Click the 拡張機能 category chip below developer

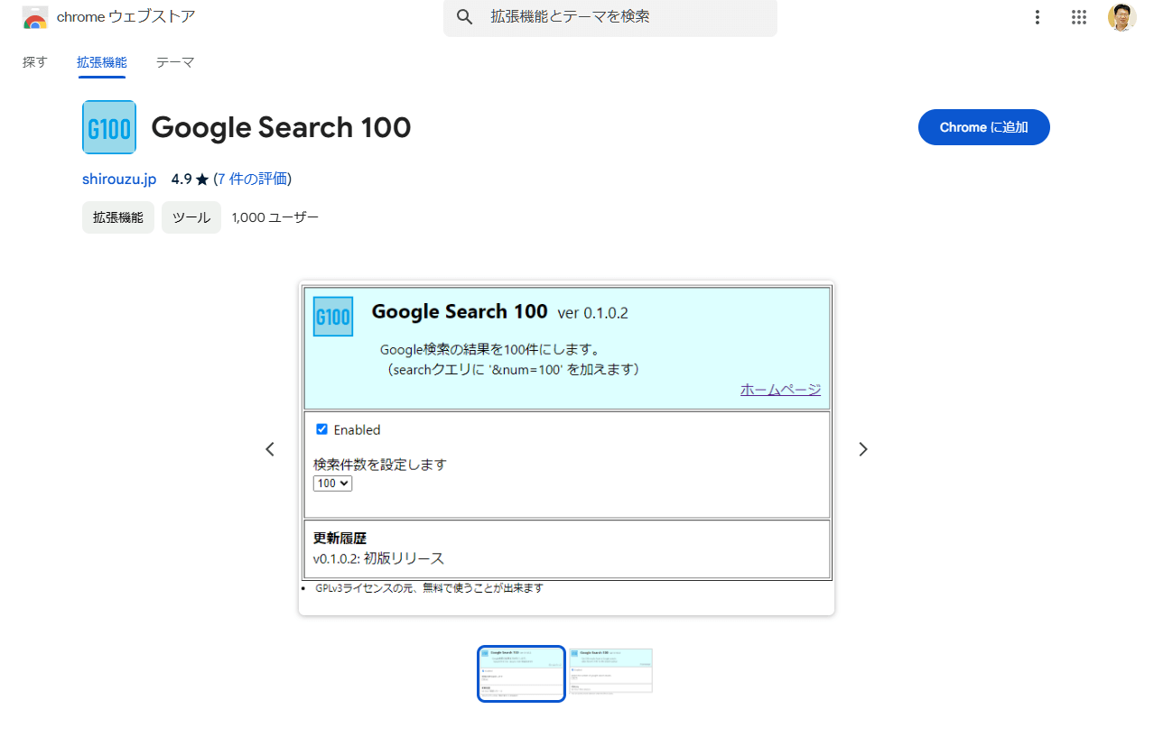pyautogui.click(x=118, y=217)
